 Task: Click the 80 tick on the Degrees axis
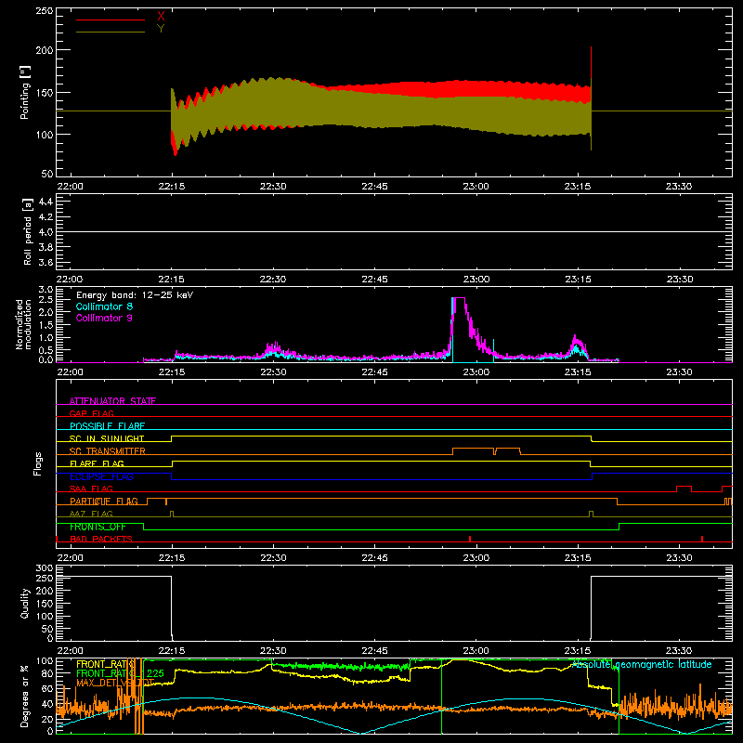(47, 673)
